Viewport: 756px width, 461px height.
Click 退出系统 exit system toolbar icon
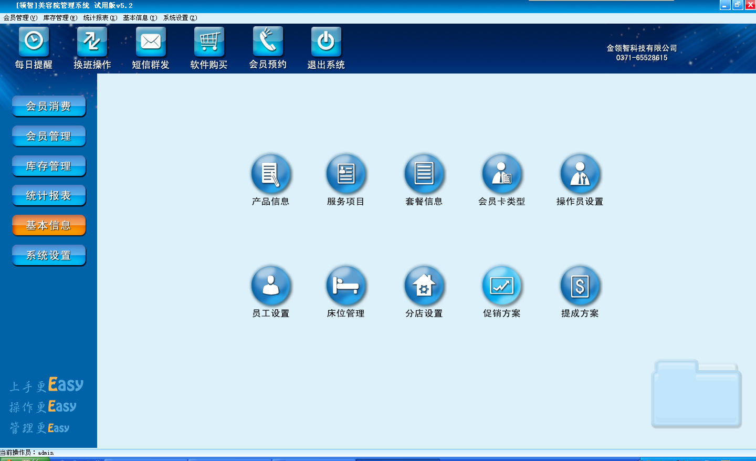tap(326, 42)
